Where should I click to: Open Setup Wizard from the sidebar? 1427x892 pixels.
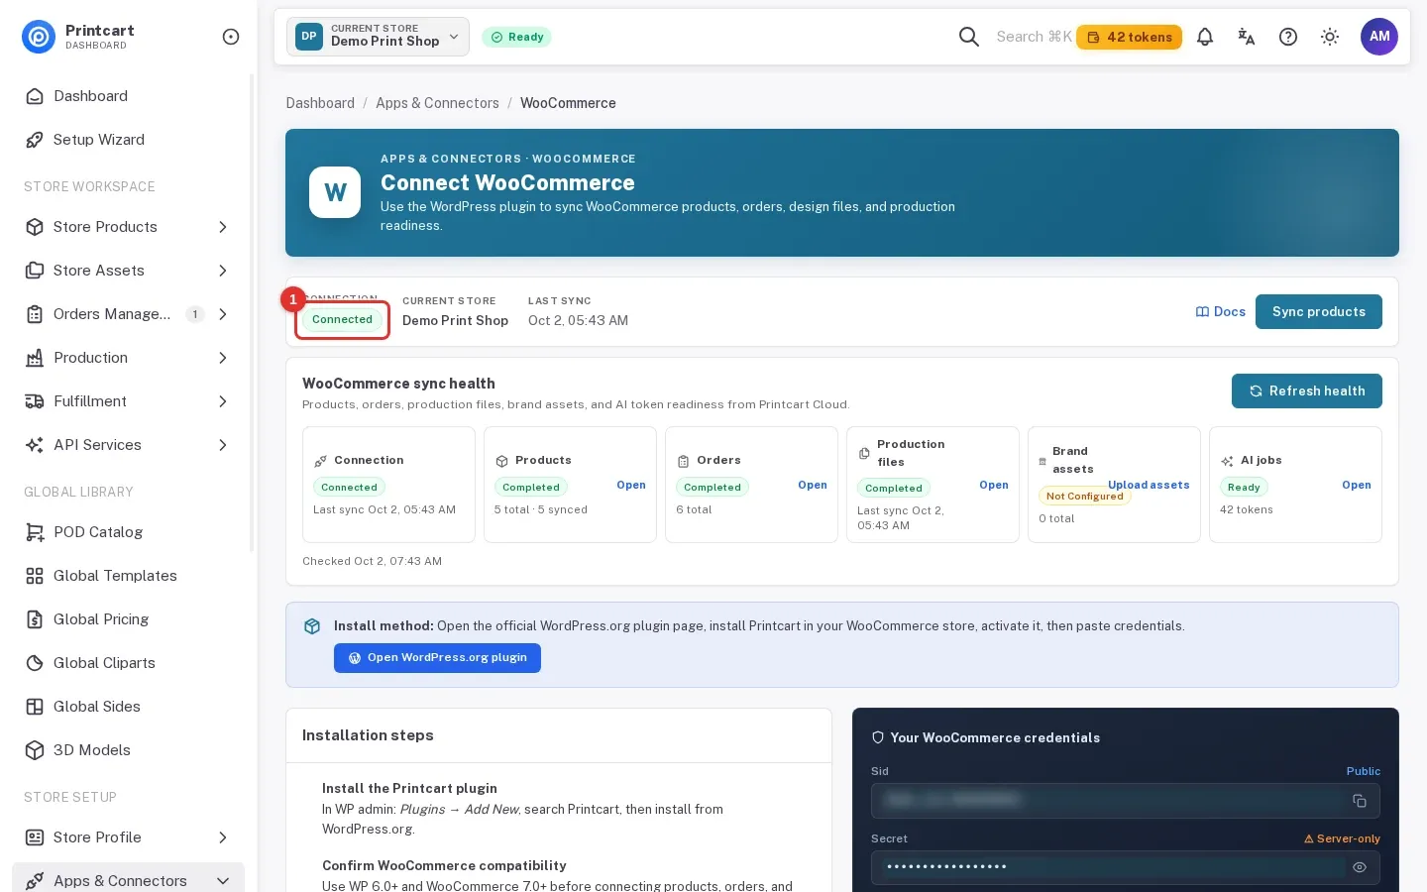128,140
